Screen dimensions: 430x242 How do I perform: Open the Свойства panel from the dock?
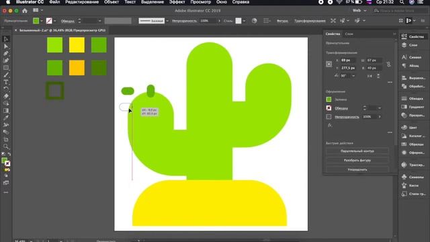point(413,36)
